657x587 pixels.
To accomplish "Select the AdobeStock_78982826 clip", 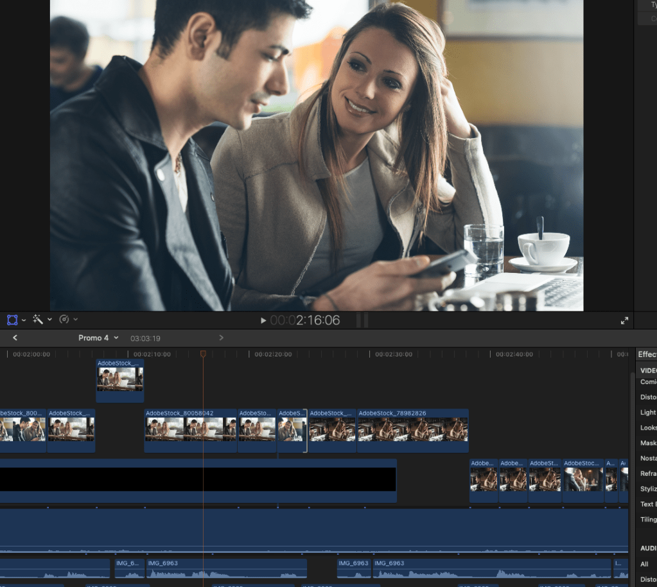I will (412, 429).
